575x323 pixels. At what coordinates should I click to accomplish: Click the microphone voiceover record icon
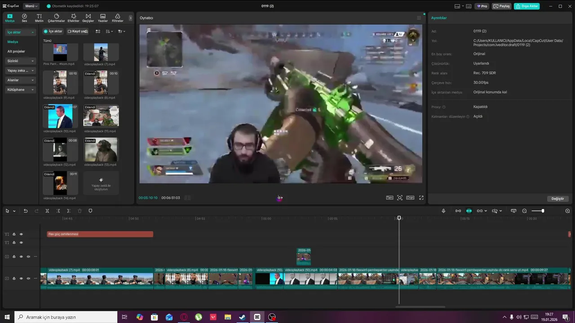click(x=443, y=211)
